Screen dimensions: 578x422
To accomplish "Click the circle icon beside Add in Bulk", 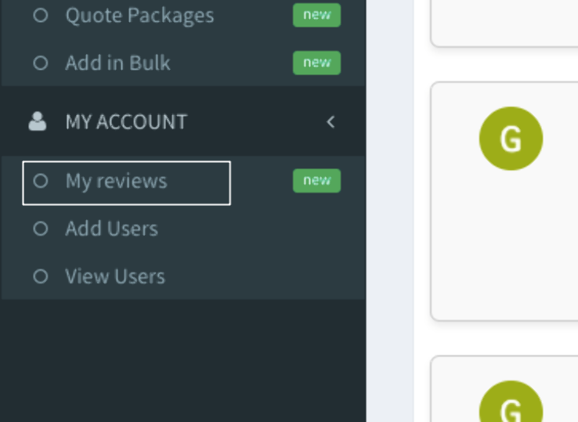I will (x=41, y=63).
